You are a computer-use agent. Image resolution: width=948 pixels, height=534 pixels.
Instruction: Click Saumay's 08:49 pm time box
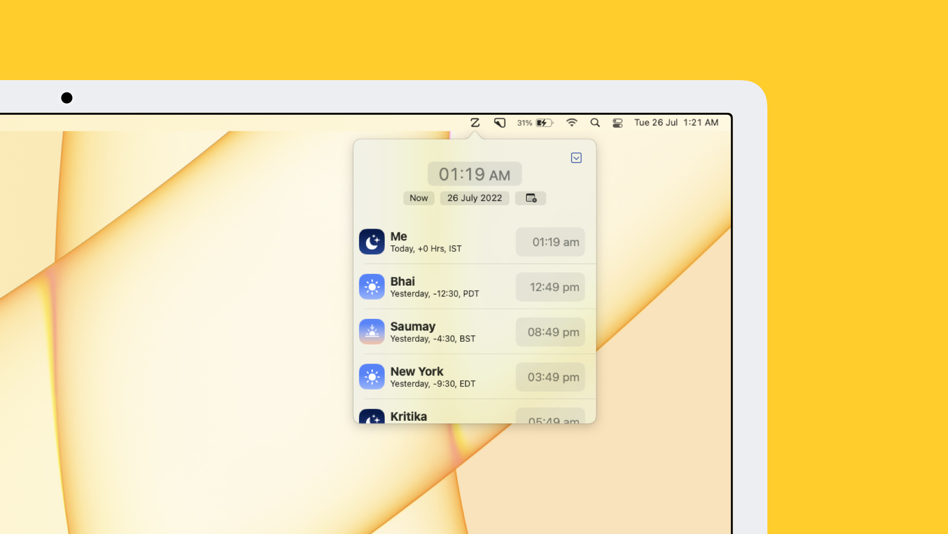pos(550,332)
